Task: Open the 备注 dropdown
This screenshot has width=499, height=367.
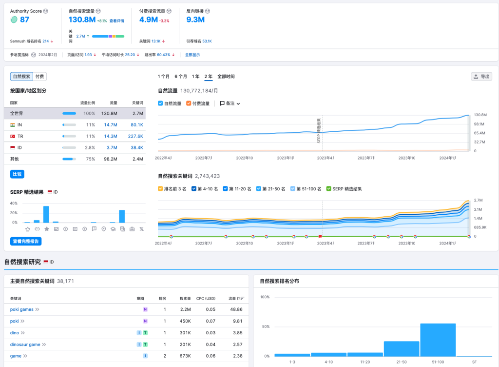Action: coord(230,103)
